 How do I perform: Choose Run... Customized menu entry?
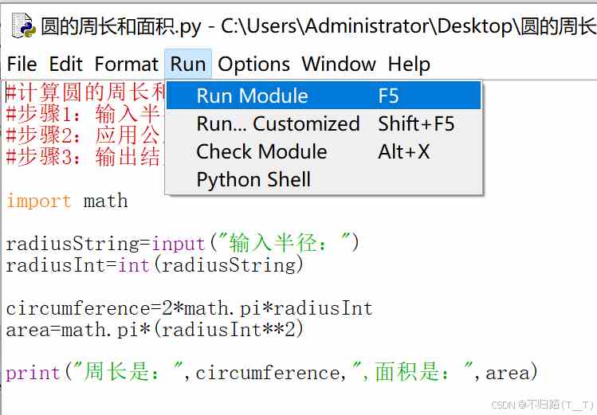point(324,123)
